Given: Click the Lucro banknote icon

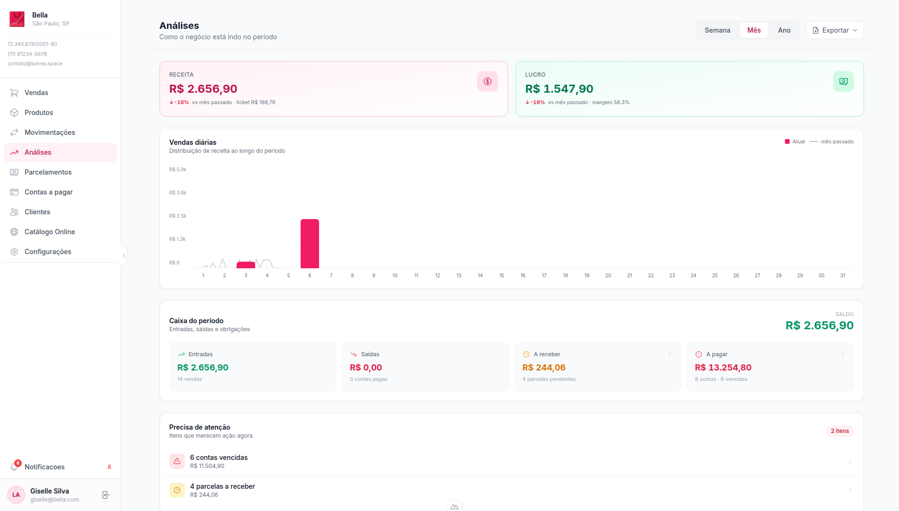Looking at the screenshot, I should point(843,81).
